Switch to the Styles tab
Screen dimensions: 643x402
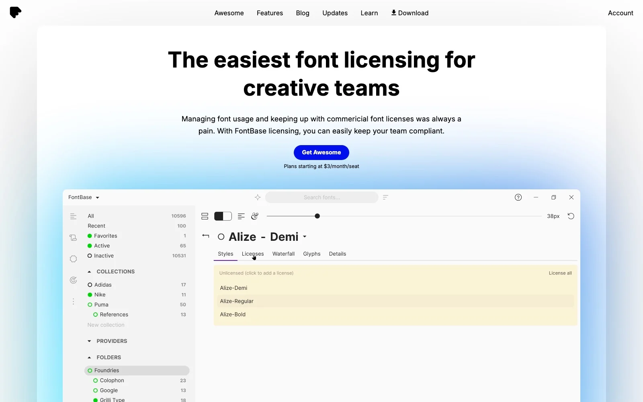coord(225,254)
